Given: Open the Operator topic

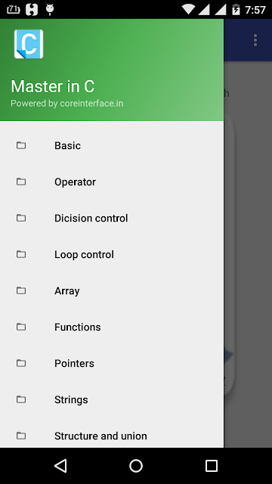Looking at the screenshot, I should (x=112, y=181).
